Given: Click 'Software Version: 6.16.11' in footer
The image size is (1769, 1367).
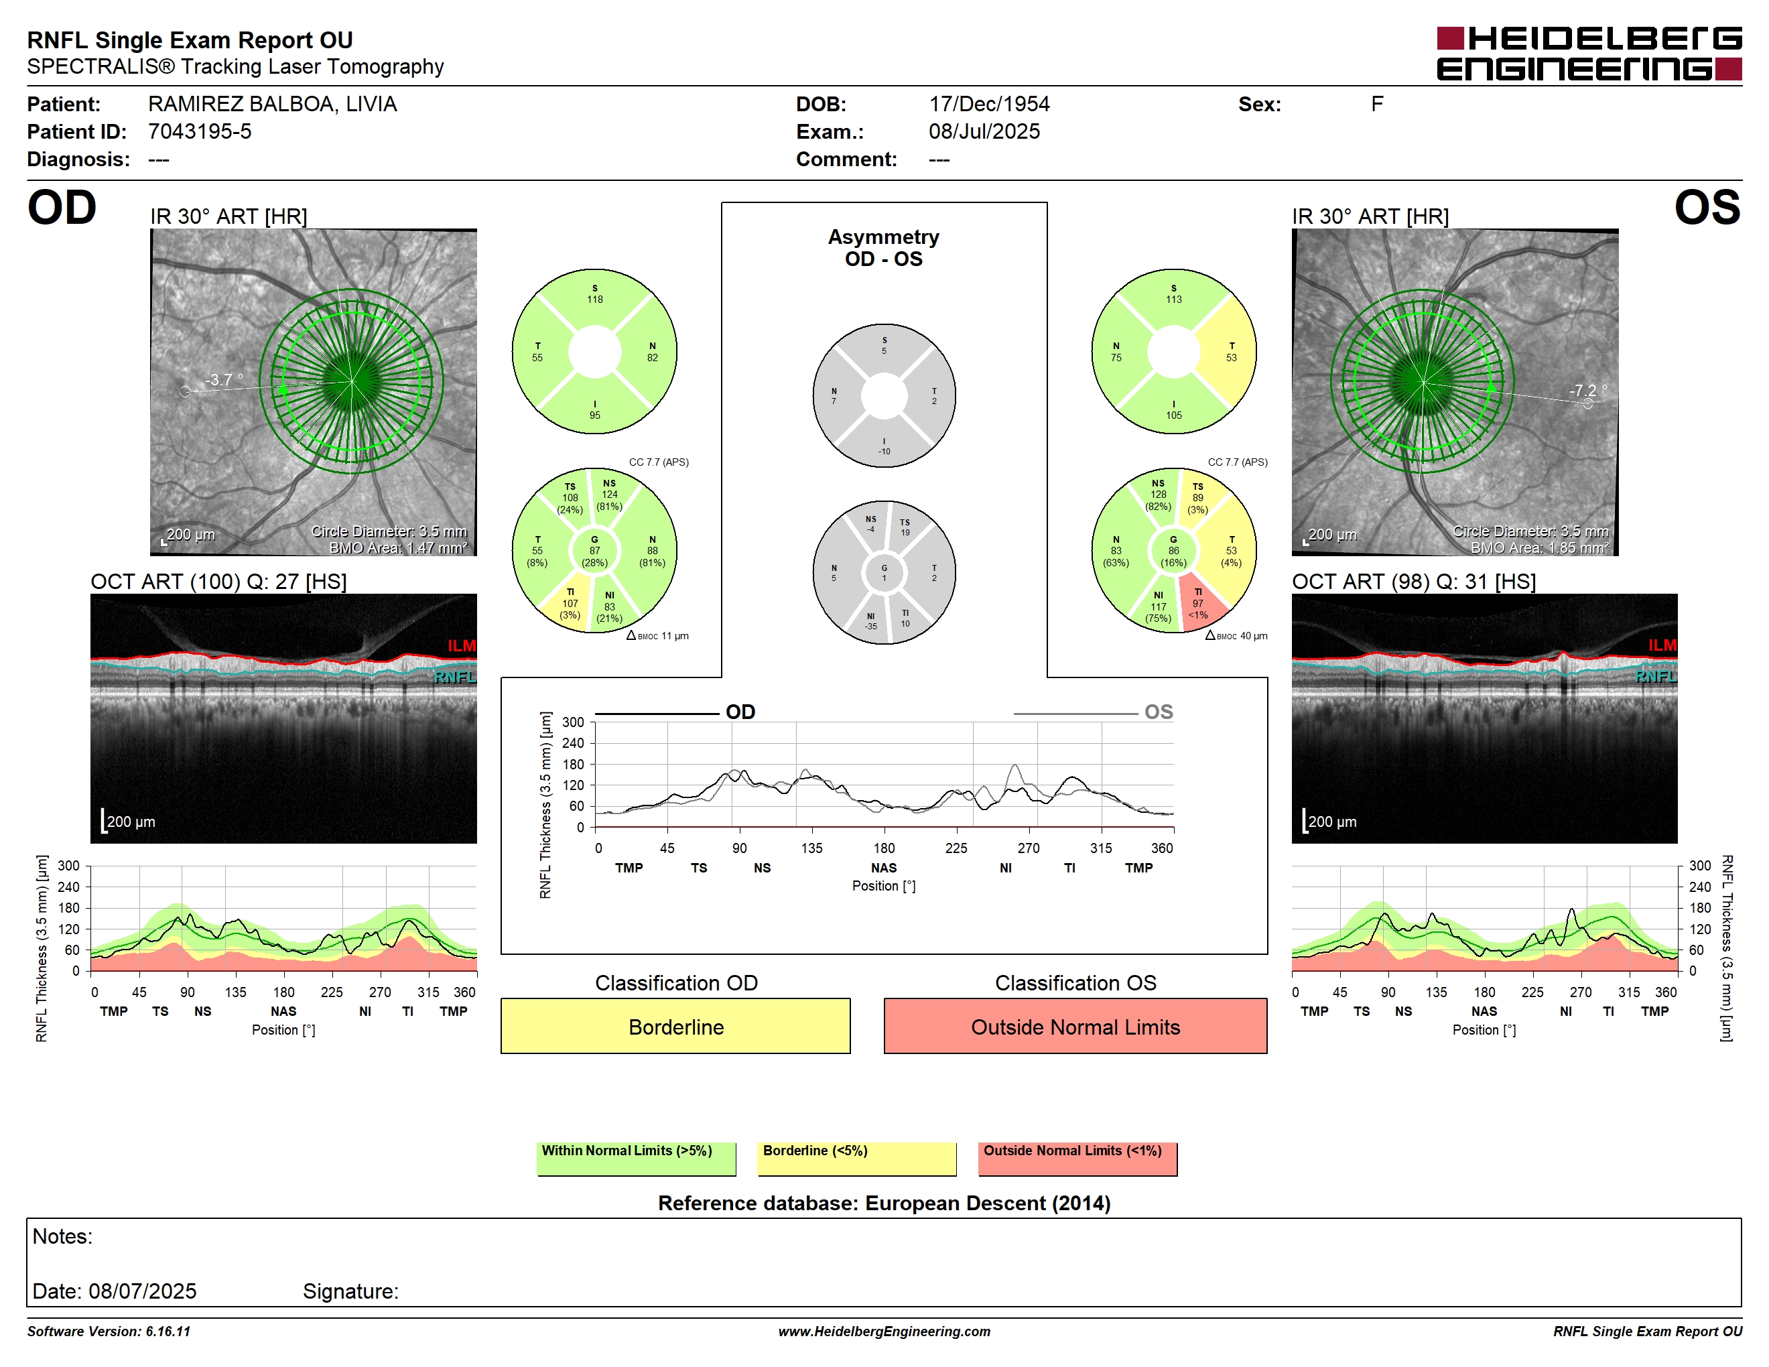Looking at the screenshot, I should (109, 1331).
